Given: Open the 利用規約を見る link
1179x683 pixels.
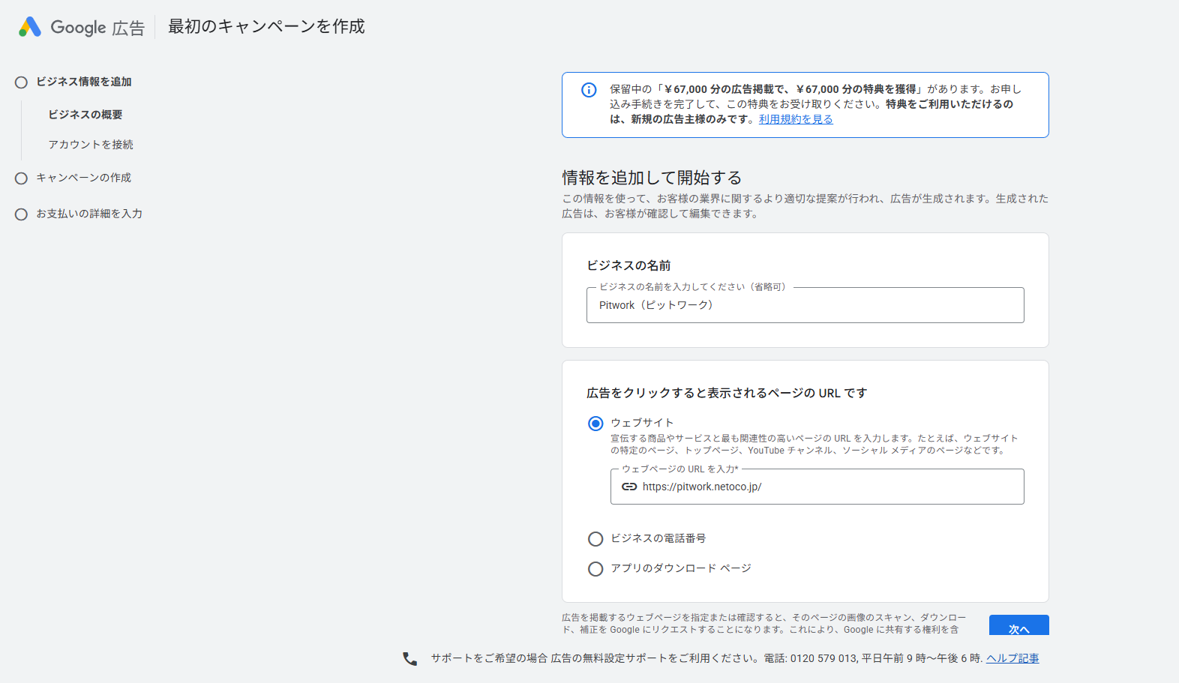Looking at the screenshot, I should 796,119.
